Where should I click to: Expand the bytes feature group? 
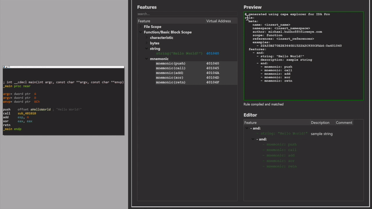(146, 43)
